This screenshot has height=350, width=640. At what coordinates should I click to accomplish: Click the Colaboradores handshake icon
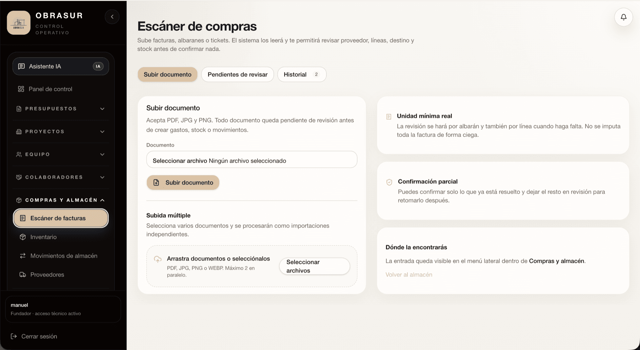[x=19, y=177]
